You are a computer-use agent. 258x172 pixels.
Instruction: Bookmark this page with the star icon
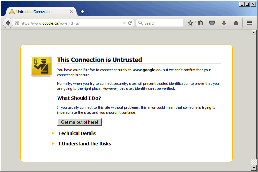click(190, 23)
